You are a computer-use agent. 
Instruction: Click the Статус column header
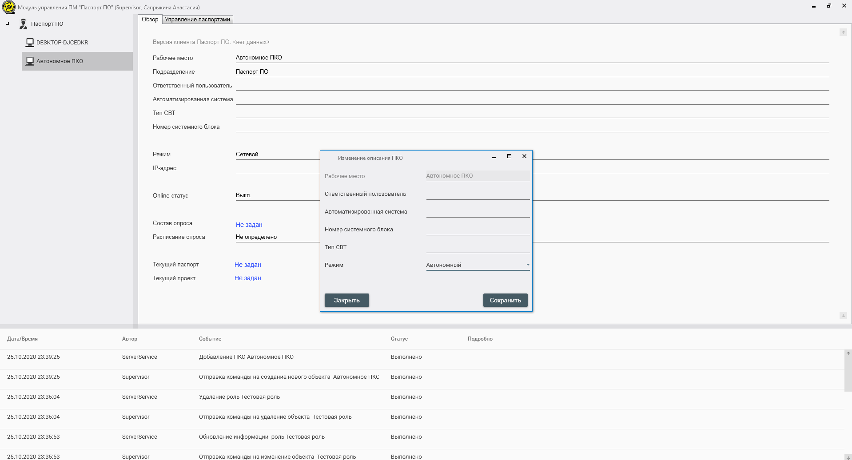[399, 339]
